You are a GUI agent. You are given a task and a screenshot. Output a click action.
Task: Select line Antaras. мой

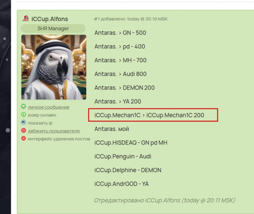click(112, 129)
